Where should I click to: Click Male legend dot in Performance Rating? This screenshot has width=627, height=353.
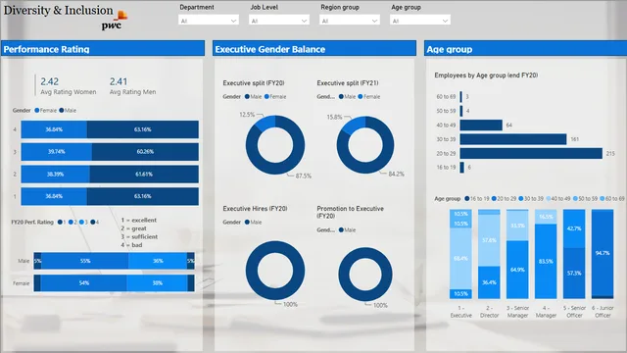(62, 111)
